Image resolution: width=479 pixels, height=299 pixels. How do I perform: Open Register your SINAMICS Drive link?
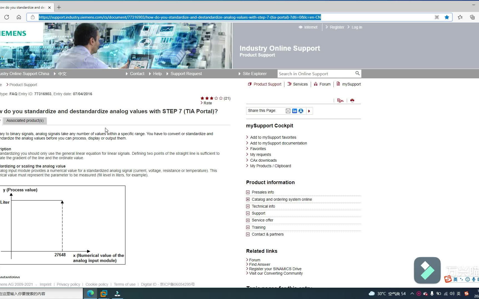(275, 269)
